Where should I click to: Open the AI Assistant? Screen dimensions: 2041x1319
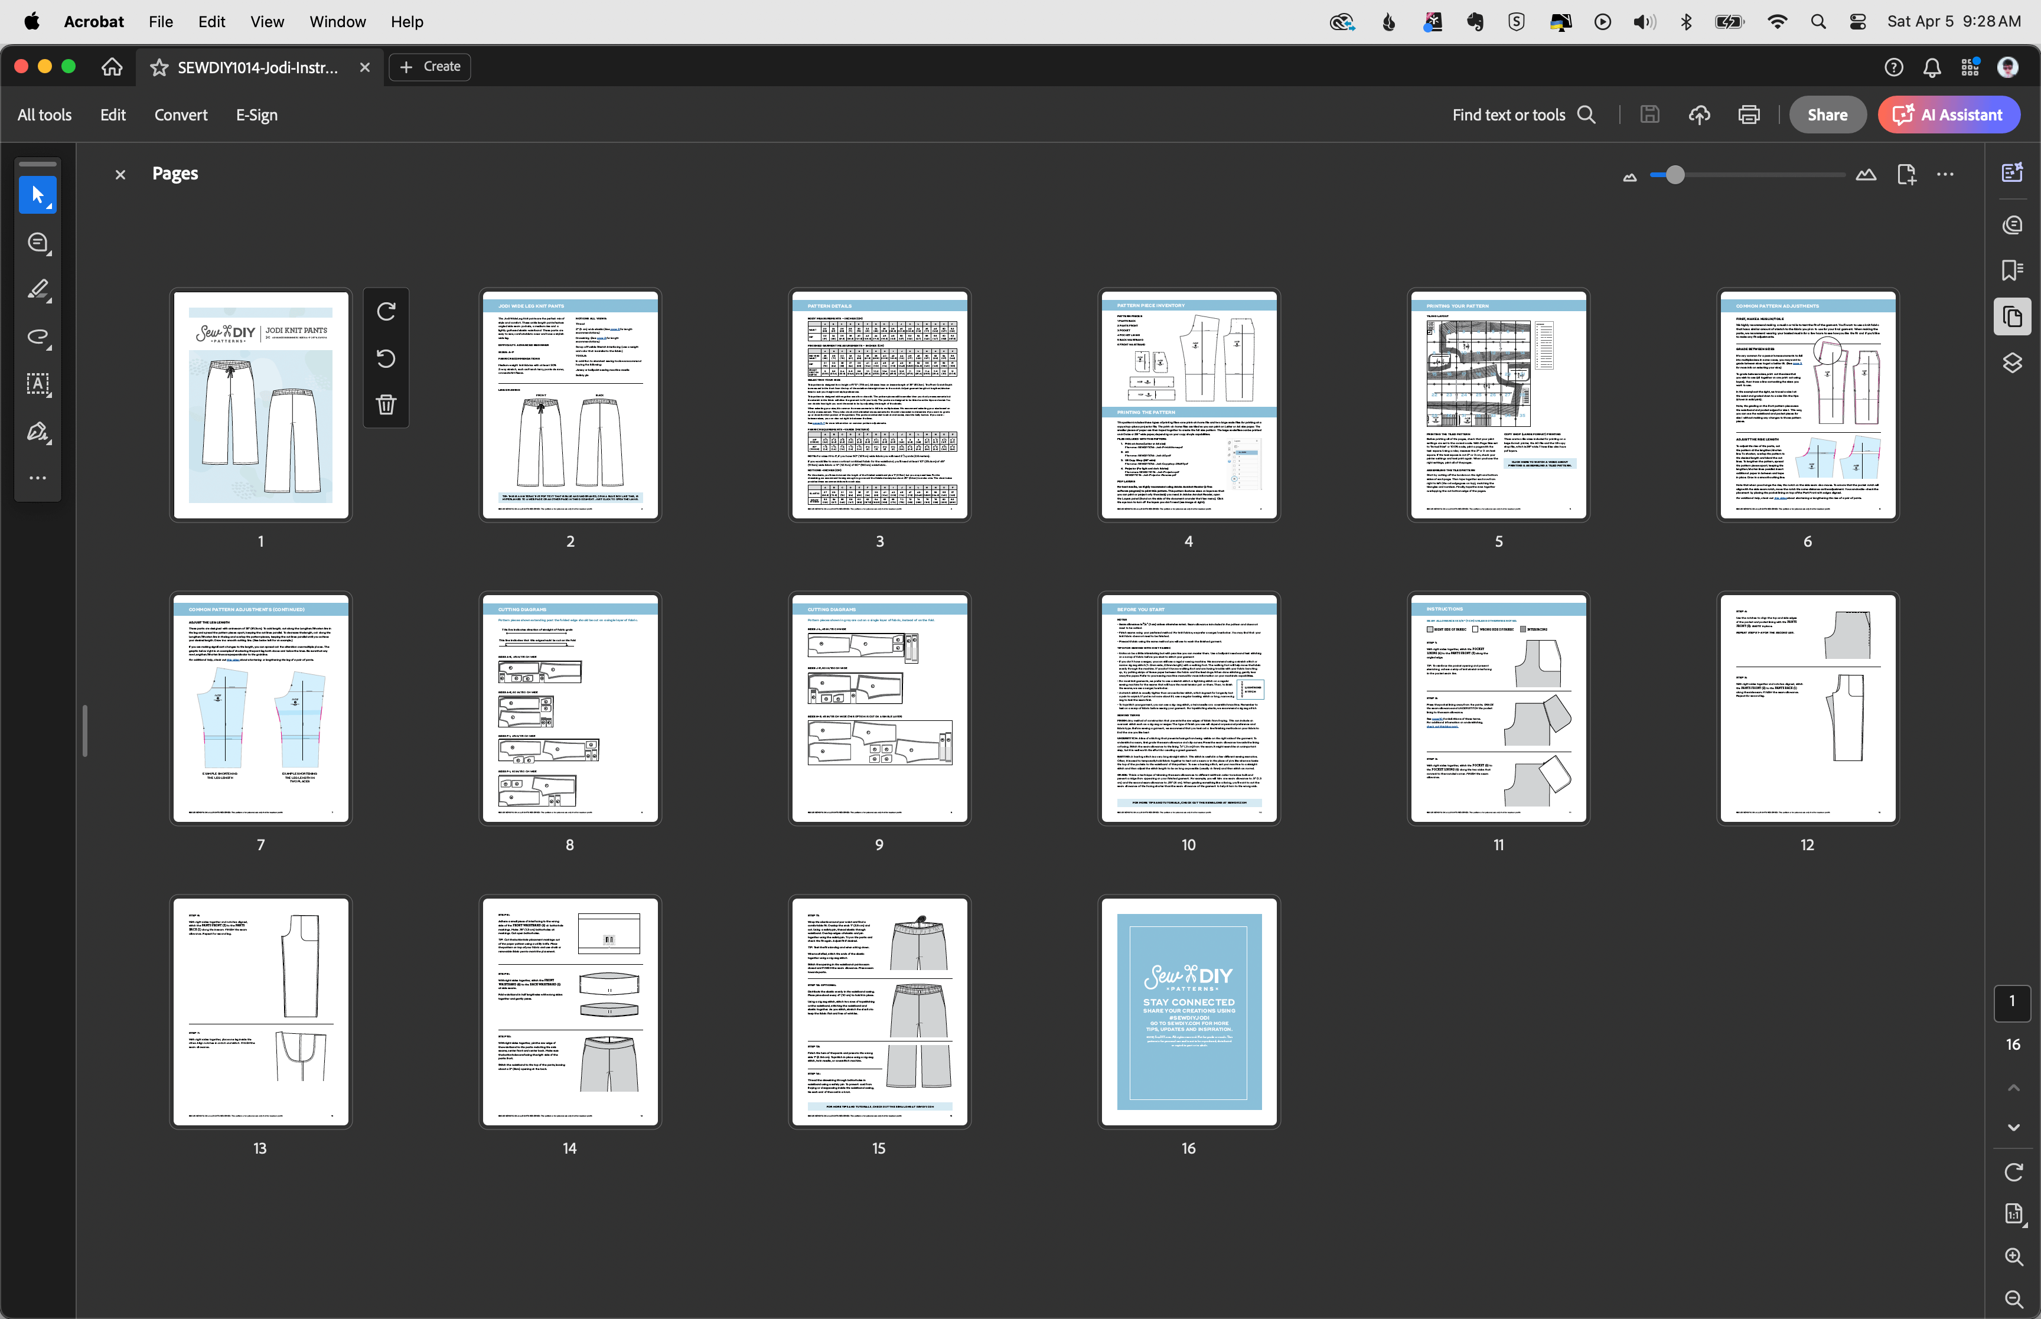pos(1949,115)
